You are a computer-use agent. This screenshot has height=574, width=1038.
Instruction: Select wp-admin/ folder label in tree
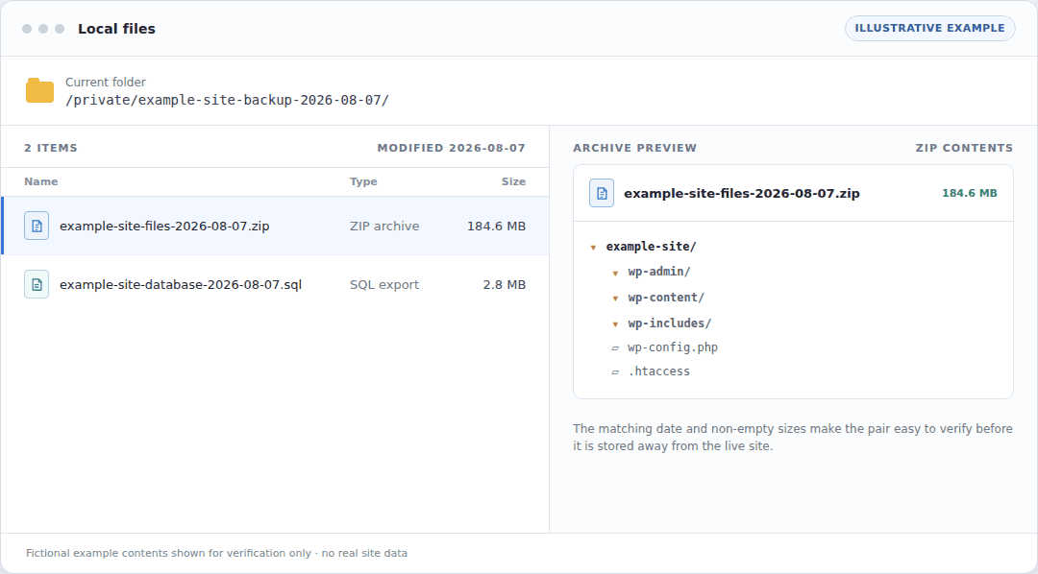pyautogui.click(x=659, y=271)
